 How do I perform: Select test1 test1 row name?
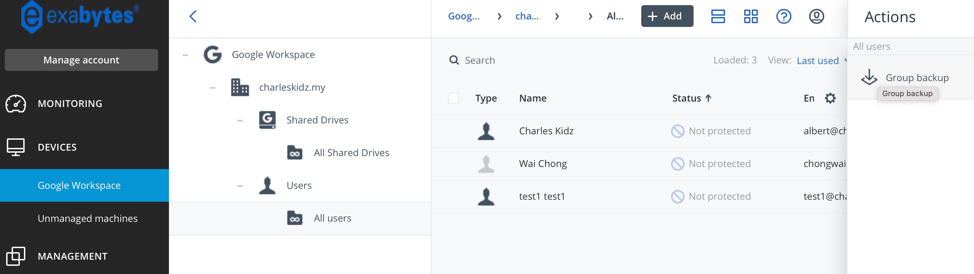tap(542, 196)
